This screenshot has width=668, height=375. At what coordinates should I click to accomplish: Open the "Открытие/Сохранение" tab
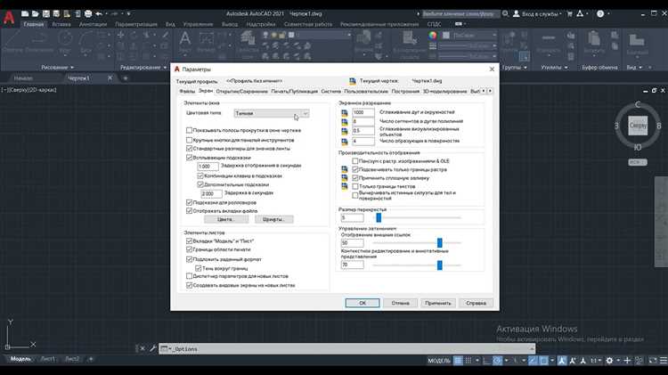pyautogui.click(x=241, y=91)
